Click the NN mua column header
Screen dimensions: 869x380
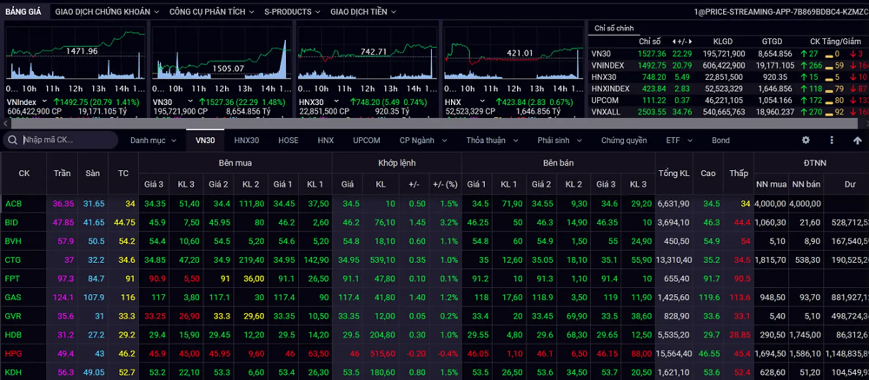(x=771, y=184)
